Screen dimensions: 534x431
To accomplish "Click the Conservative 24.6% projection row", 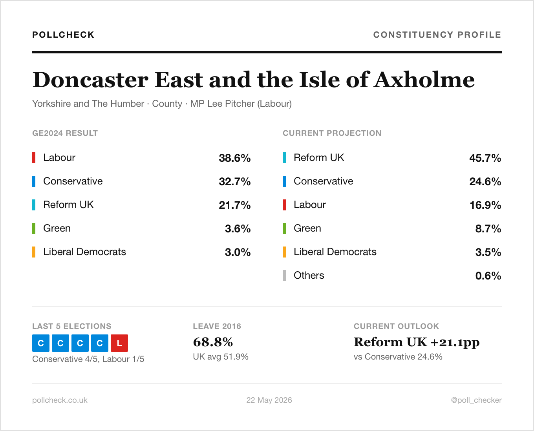I will [392, 181].
